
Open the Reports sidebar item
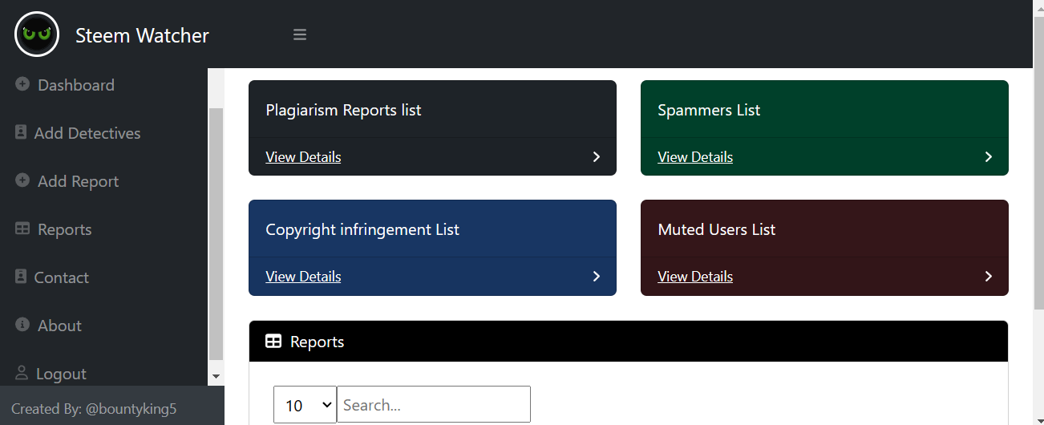[65, 229]
